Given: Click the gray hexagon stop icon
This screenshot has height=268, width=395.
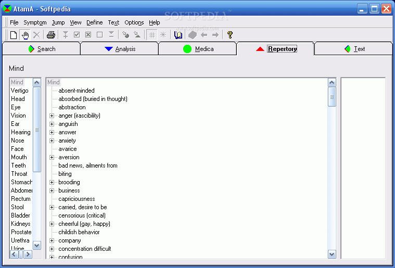Looking at the screenshot, I should coord(193,35).
